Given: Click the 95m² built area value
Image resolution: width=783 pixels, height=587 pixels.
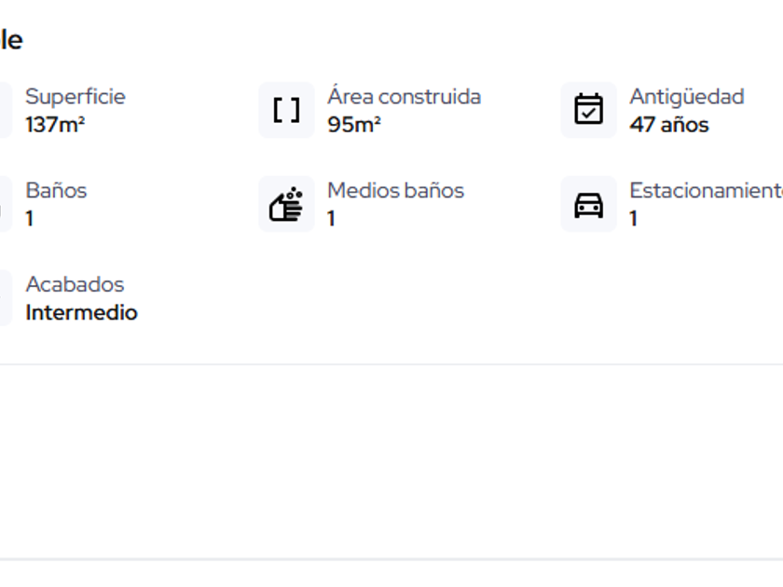Looking at the screenshot, I should (x=354, y=125).
